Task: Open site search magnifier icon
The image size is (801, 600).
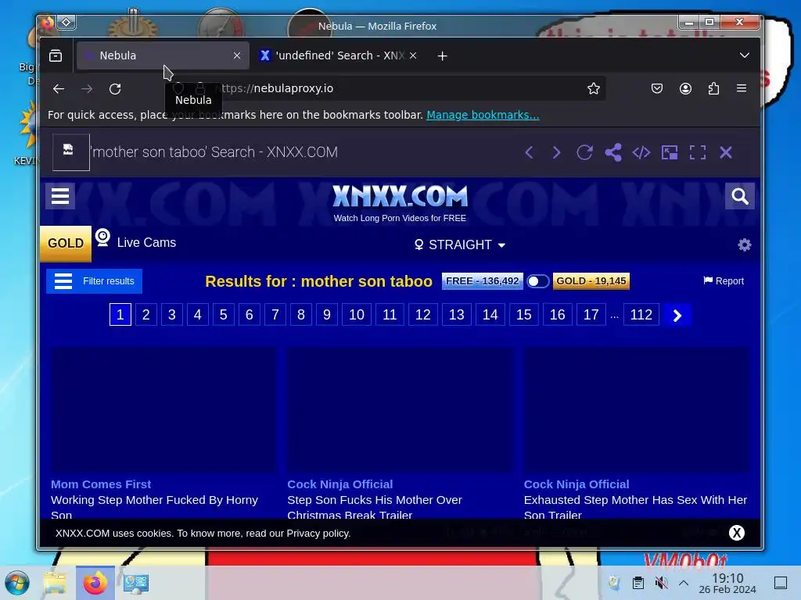Action: click(x=740, y=196)
